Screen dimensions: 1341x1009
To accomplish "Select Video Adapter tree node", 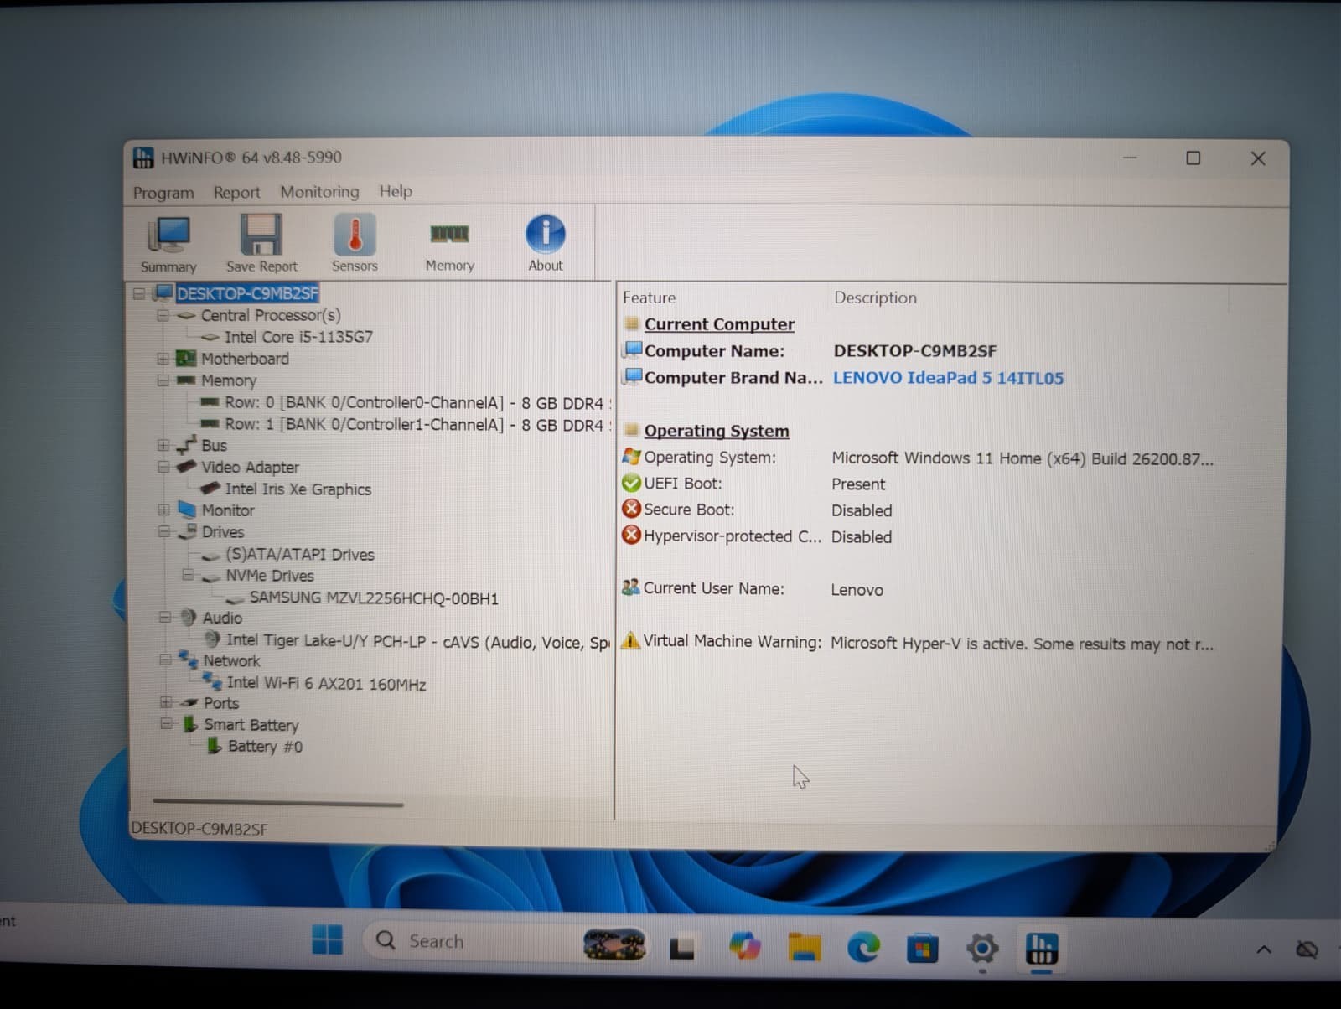I will (x=250, y=468).
